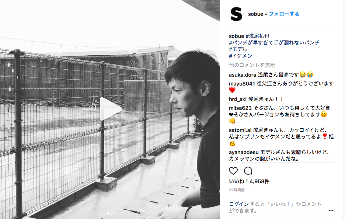Open commenter hrd_aki profile
This screenshot has width=345, height=219.
pyautogui.click(x=237, y=99)
